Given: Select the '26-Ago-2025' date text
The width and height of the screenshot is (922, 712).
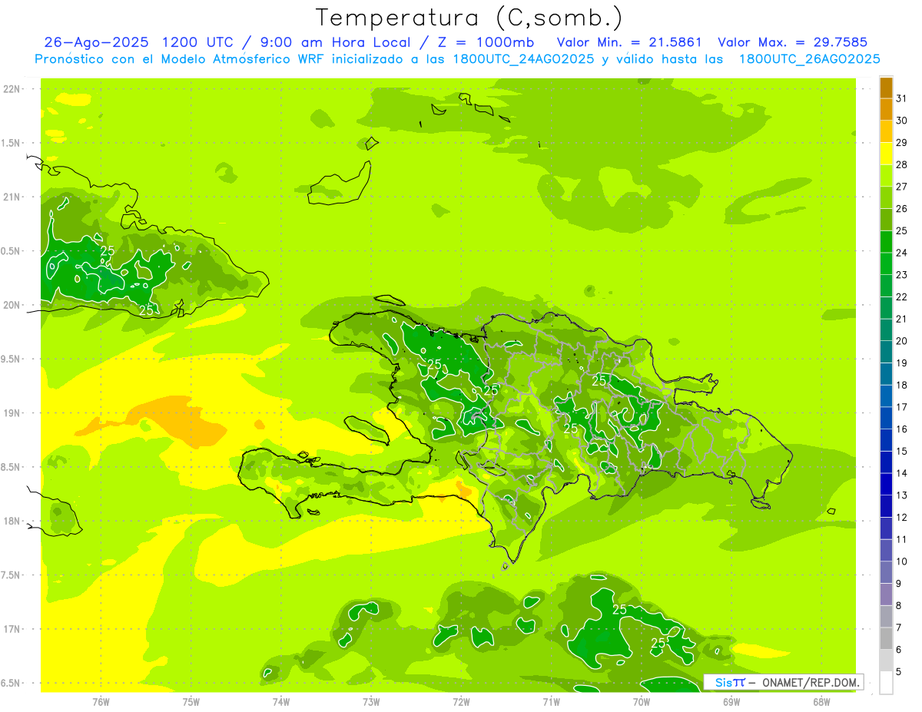Looking at the screenshot, I should click(x=96, y=42).
